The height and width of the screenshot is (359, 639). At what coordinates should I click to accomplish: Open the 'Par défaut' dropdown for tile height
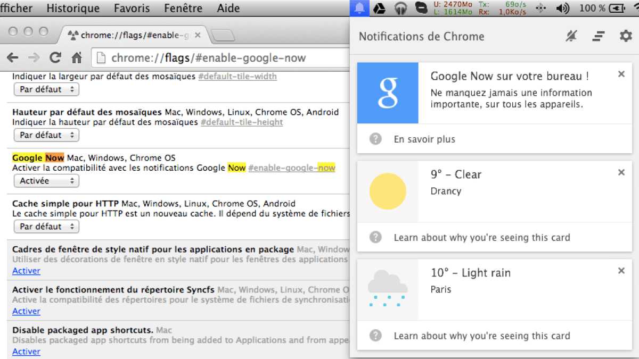click(46, 135)
